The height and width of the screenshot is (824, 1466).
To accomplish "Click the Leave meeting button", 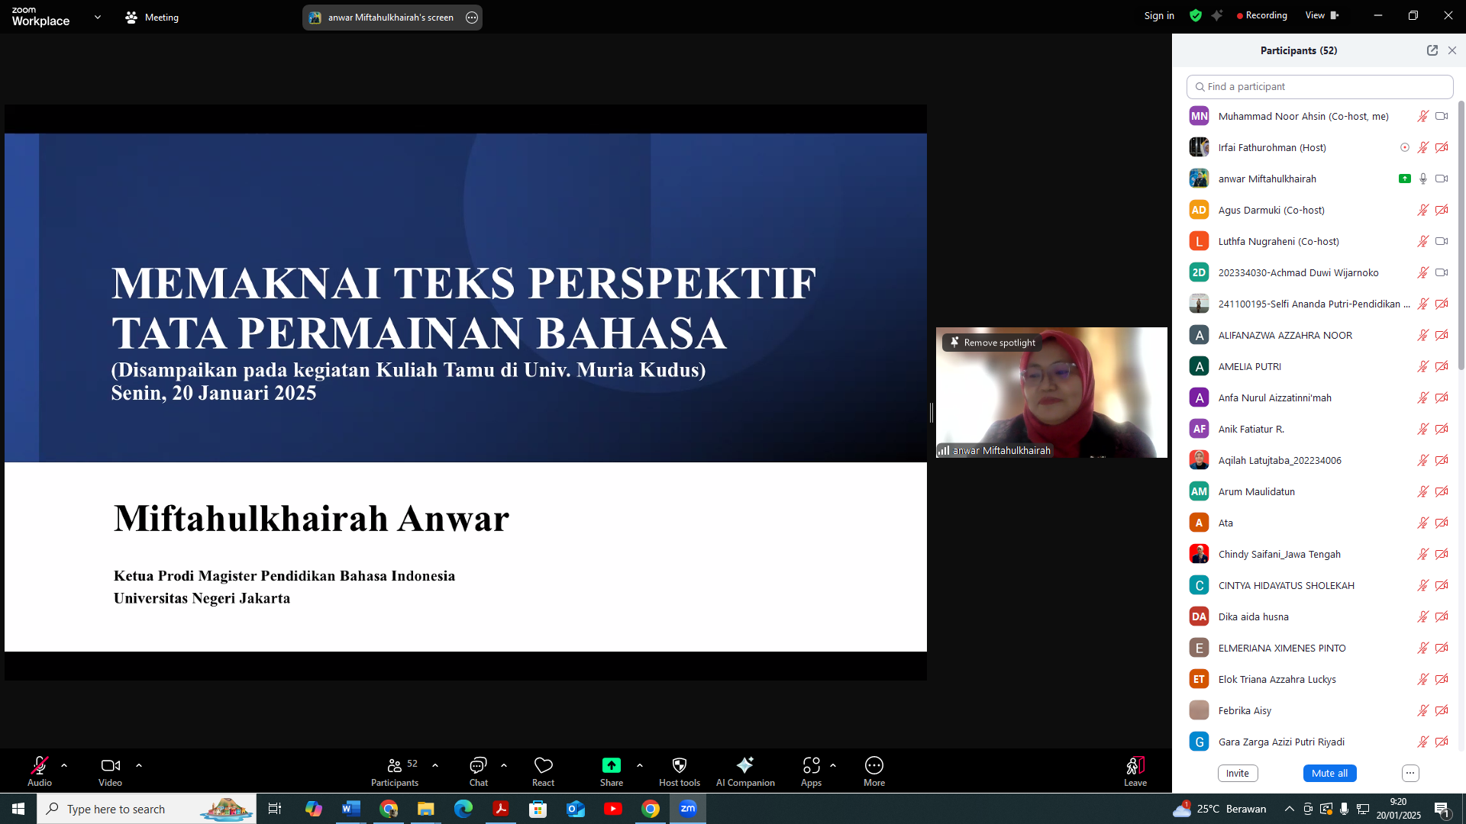I will [1135, 771].
